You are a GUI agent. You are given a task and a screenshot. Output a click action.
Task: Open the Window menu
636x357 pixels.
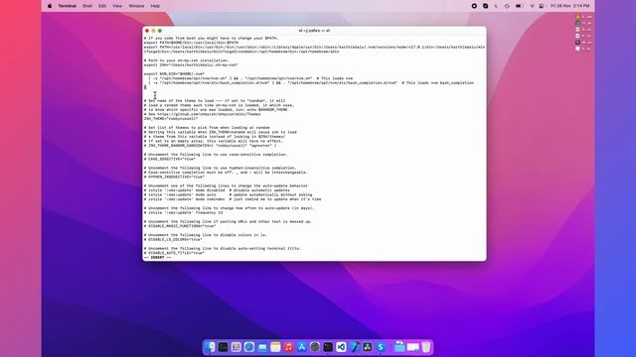136,6
